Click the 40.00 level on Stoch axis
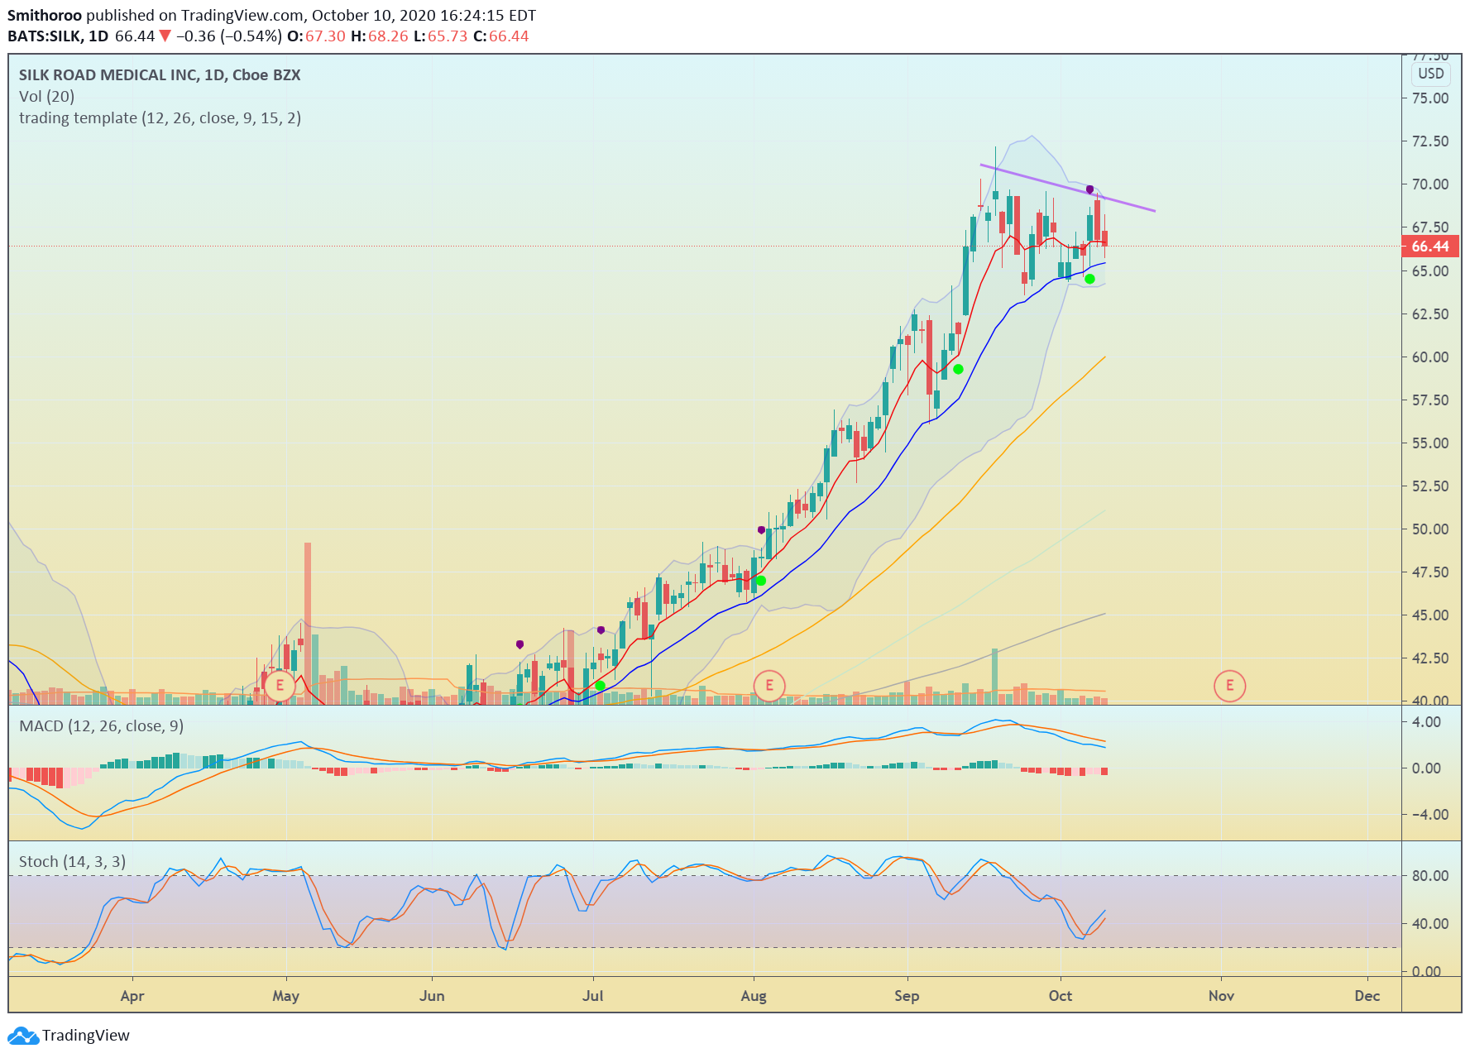Image resolution: width=1470 pixels, height=1058 pixels. pos(1430,924)
